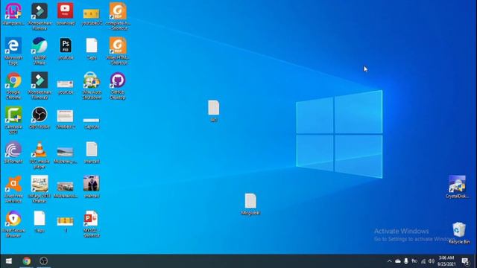The height and width of the screenshot is (268, 477).
Task: Open the Wondershare Filmora9 desktop shortcut
Action: (x=40, y=86)
